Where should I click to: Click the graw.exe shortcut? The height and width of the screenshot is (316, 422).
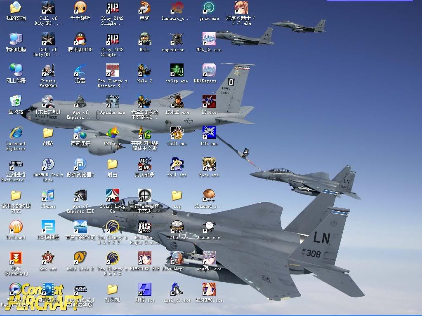tap(209, 7)
